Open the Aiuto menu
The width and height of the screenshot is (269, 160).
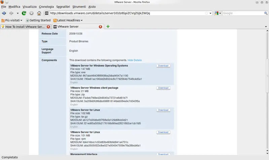92,7
